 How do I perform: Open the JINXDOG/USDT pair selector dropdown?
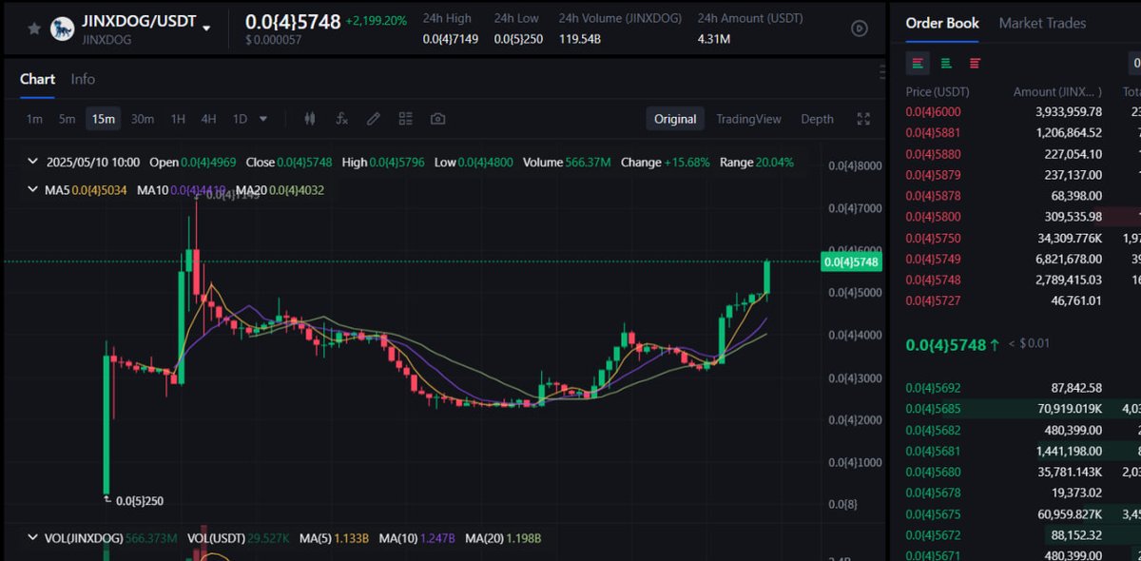207,28
